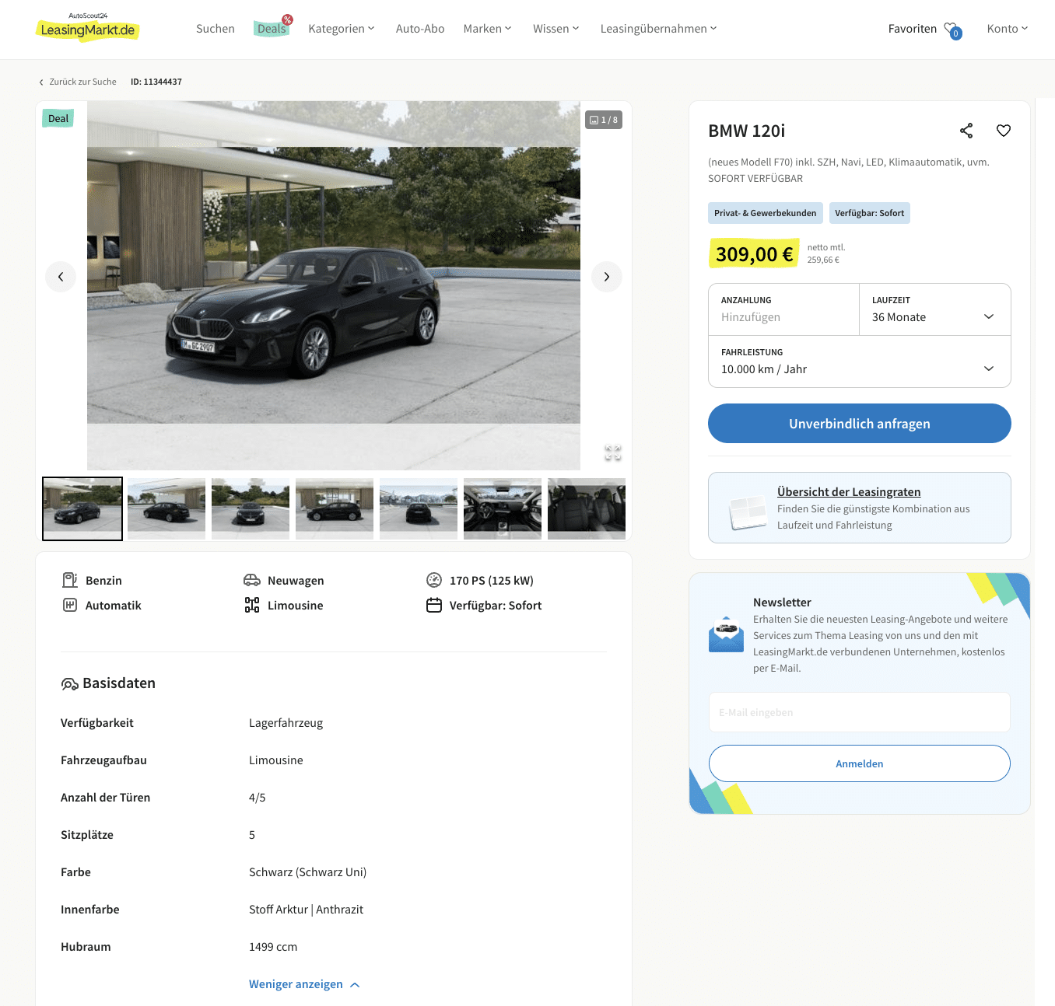Click the listing ID 11344437
The height and width of the screenshot is (1006, 1055).
tap(156, 82)
